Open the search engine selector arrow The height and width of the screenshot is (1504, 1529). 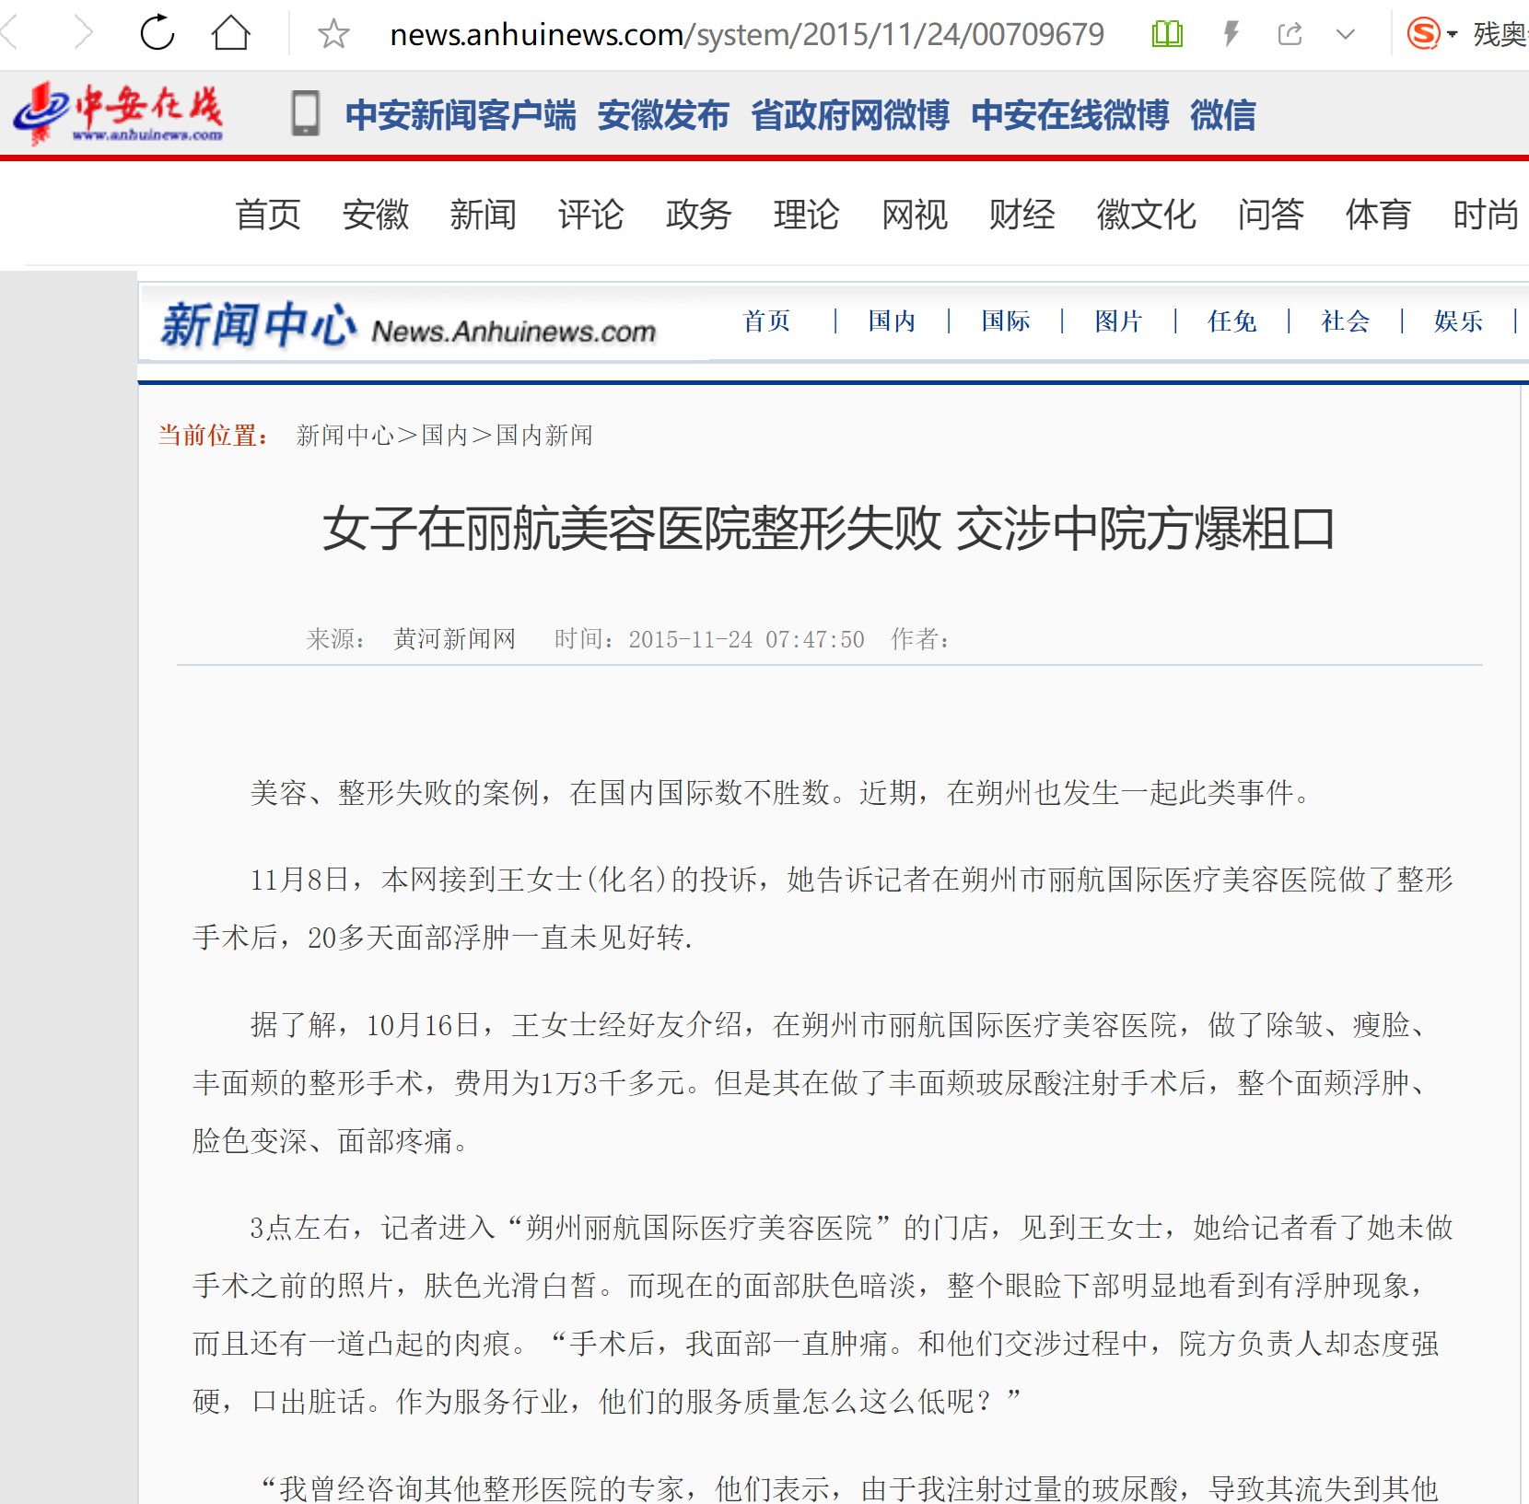pyautogui.click(x=1453, y=35)
